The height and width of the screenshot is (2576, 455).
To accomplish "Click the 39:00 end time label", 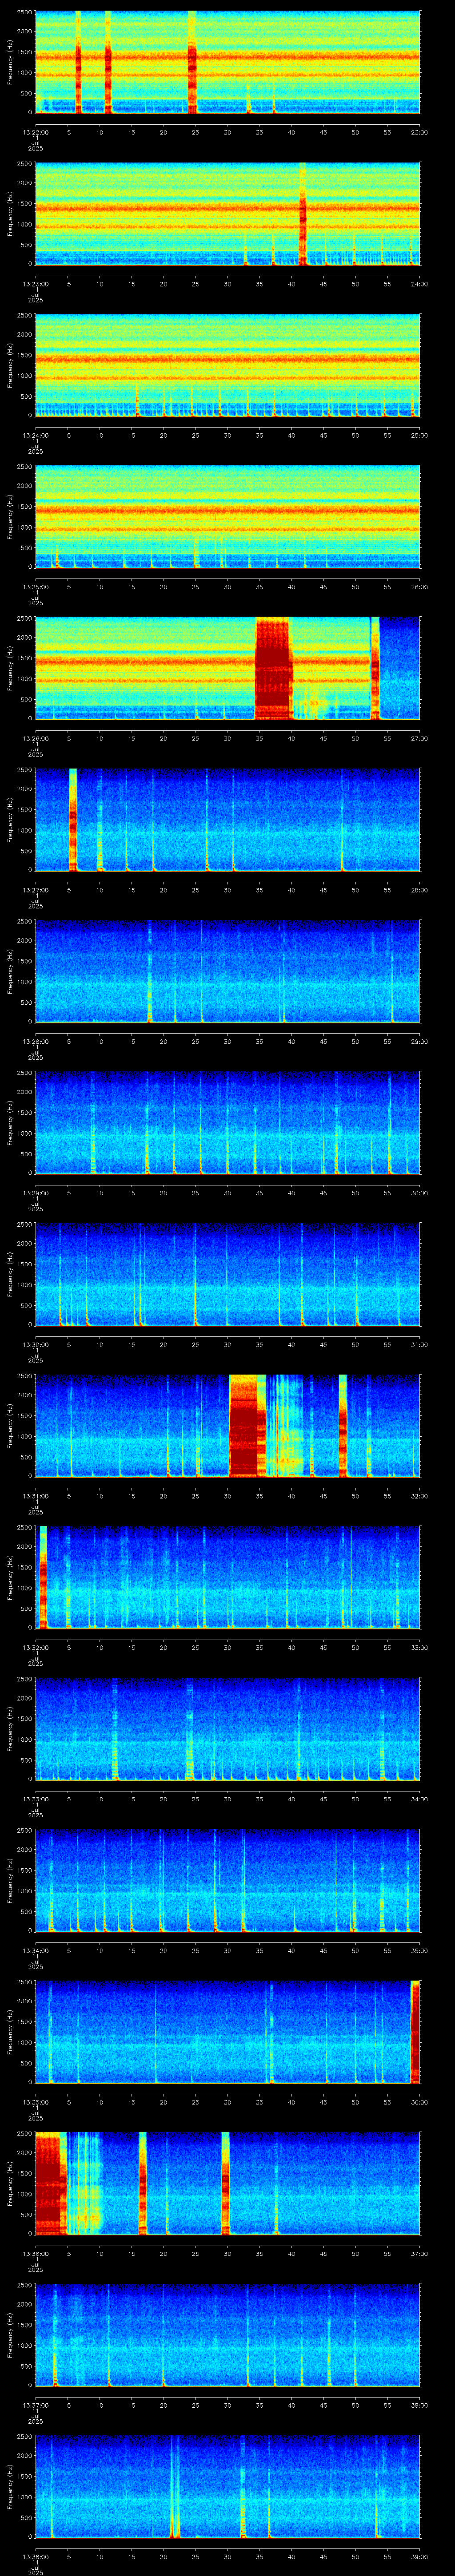I will (x=419, y=2556).
